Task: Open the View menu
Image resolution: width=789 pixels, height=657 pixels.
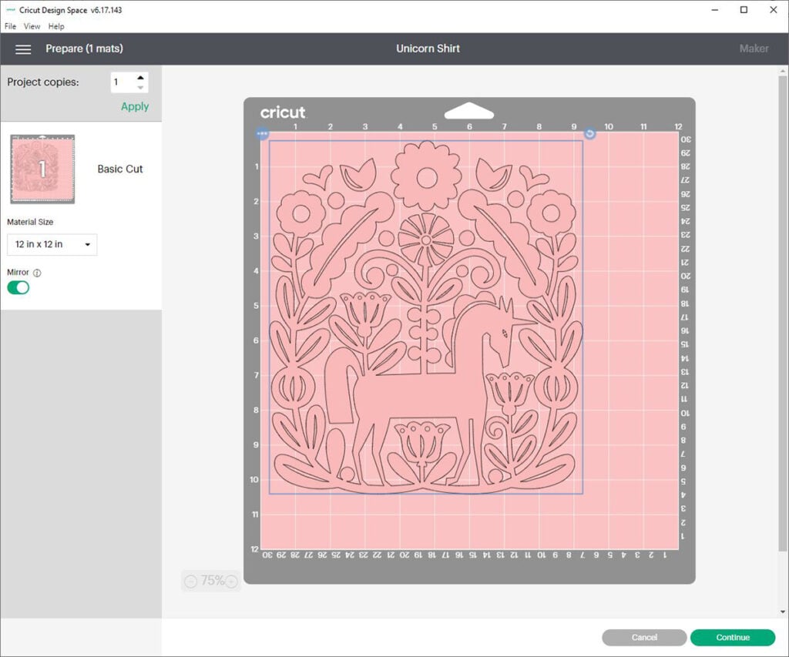Action: [x=32, y=26]
